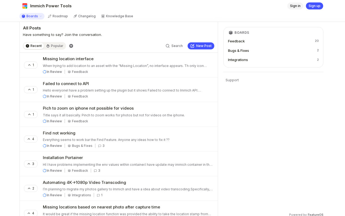Click the Immich Power Tools logo icon
The image size is (345, 216).
(25, 6)
